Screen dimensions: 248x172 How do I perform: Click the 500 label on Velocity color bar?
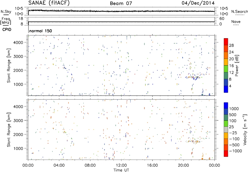click(233, 115)
